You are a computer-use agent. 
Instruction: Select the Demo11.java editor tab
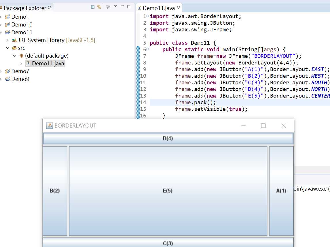click(159, 8)
